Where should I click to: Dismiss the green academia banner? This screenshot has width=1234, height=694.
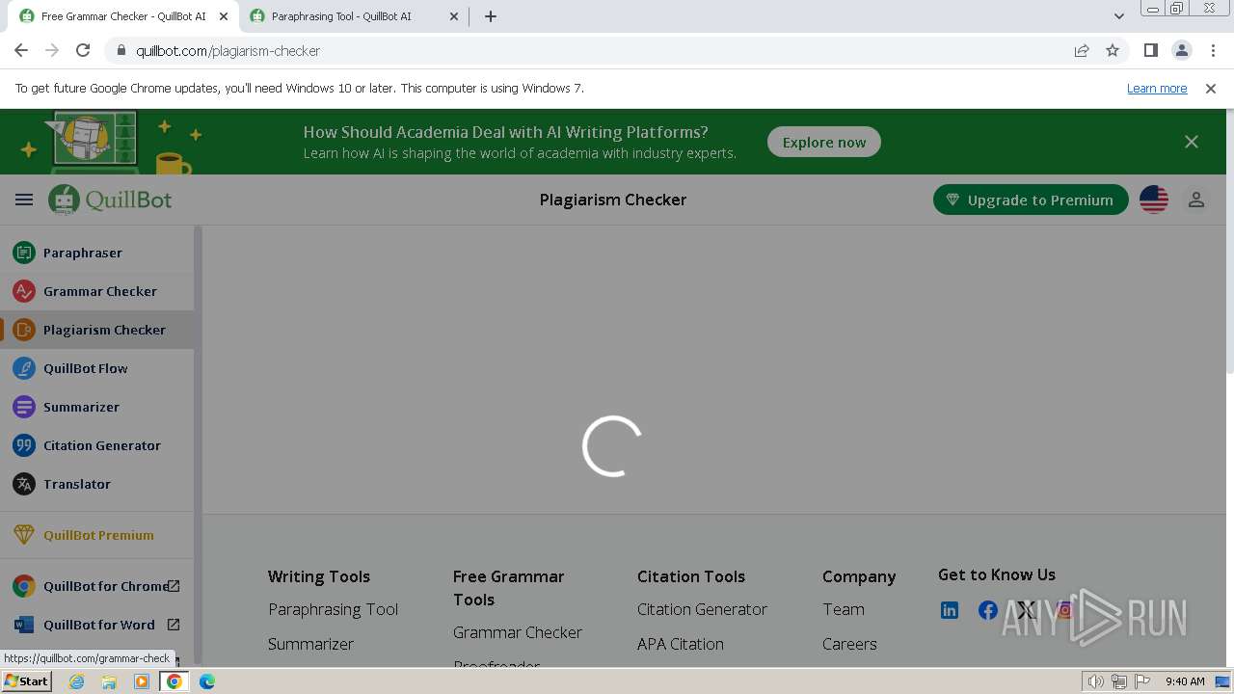click(x=1192, y=142)
